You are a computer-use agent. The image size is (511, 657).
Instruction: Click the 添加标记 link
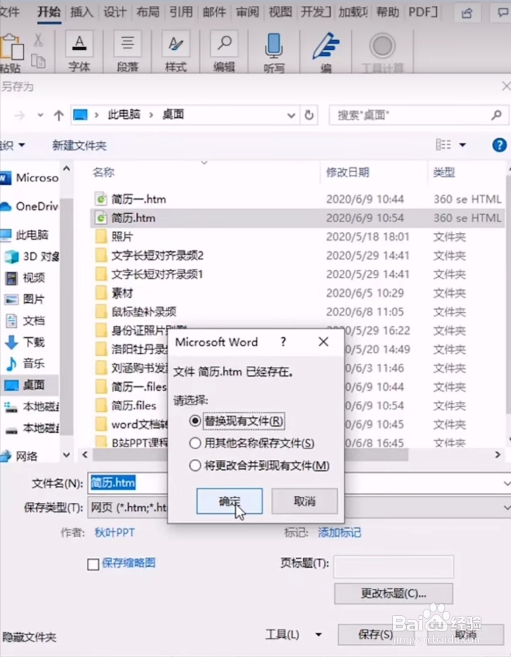pyautogui.click(x=339, y=533)
